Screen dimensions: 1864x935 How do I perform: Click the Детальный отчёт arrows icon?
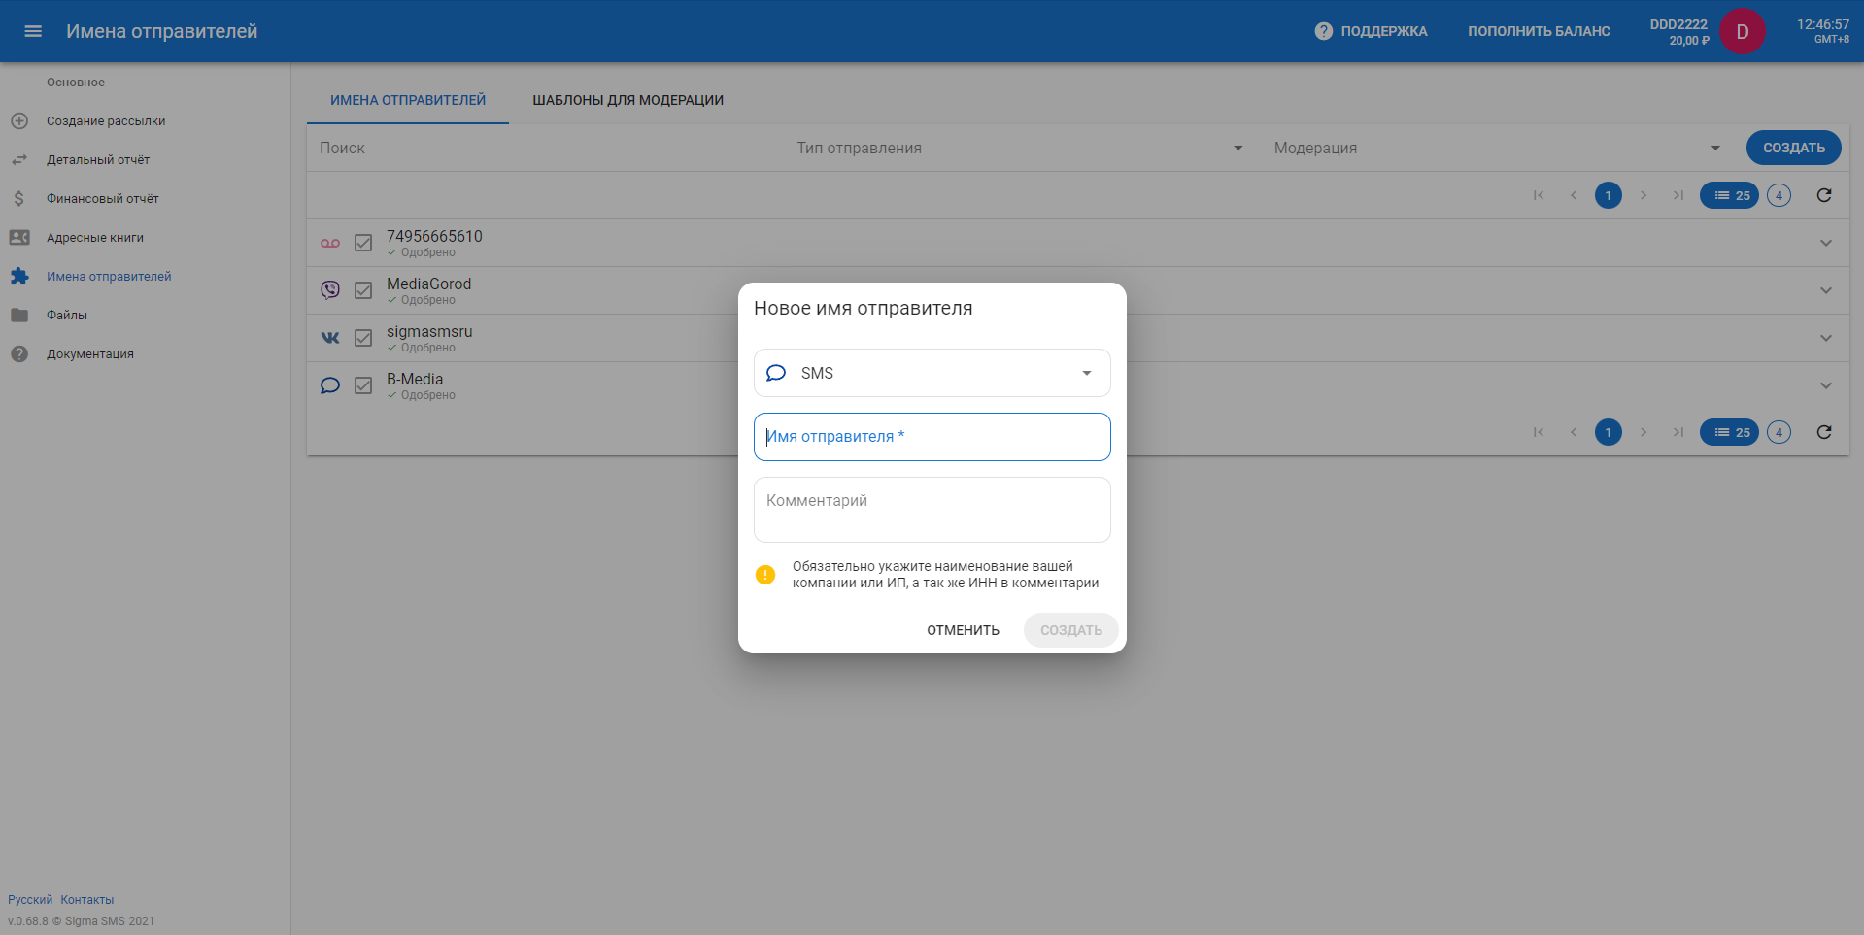click(x=19, y=160)
